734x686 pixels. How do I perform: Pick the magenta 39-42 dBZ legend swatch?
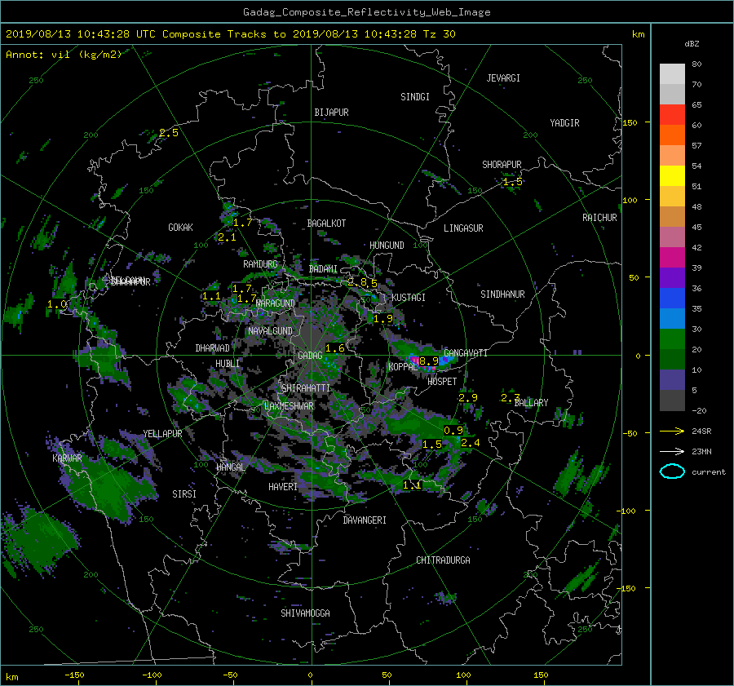point(672,257)
